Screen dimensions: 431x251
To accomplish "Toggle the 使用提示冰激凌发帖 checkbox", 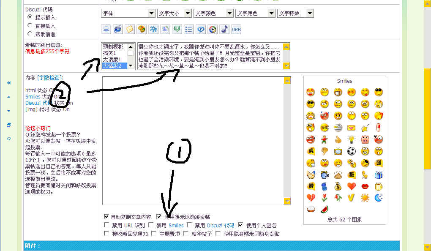I will 158,216.
